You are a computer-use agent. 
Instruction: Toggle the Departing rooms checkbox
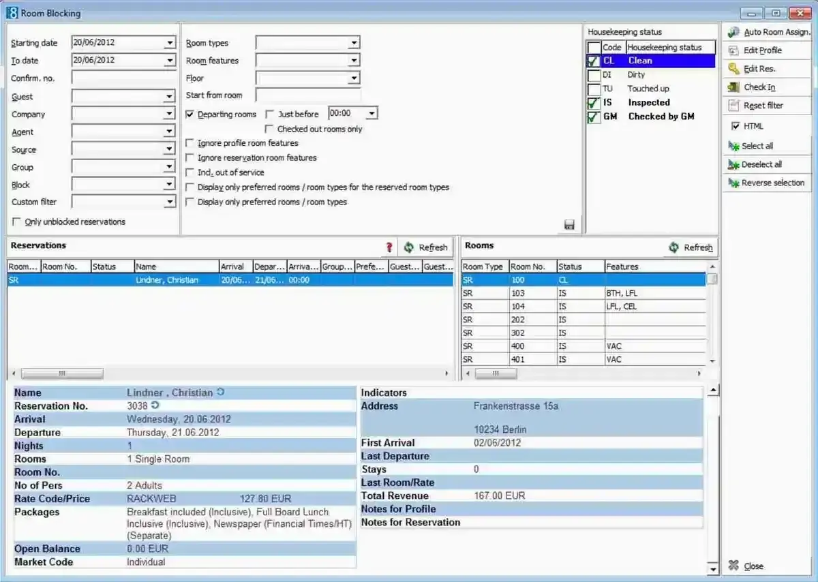[x=190, y=114]
